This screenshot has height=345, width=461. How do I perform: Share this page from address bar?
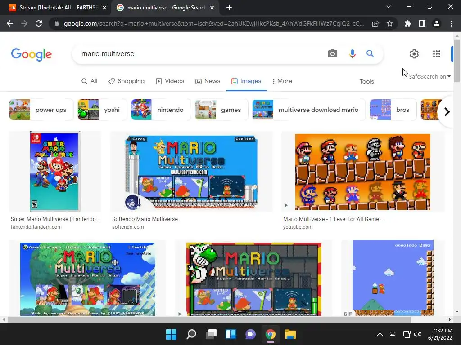click(x=375, y=23)
